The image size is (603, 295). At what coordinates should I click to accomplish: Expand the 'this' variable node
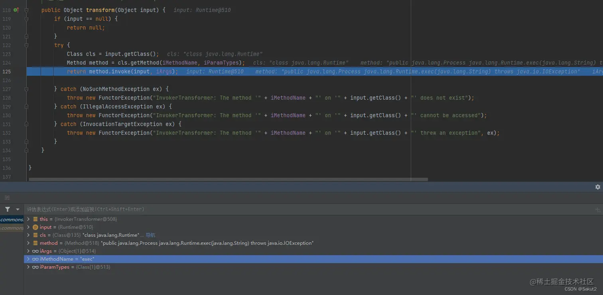tap(28, 219)
